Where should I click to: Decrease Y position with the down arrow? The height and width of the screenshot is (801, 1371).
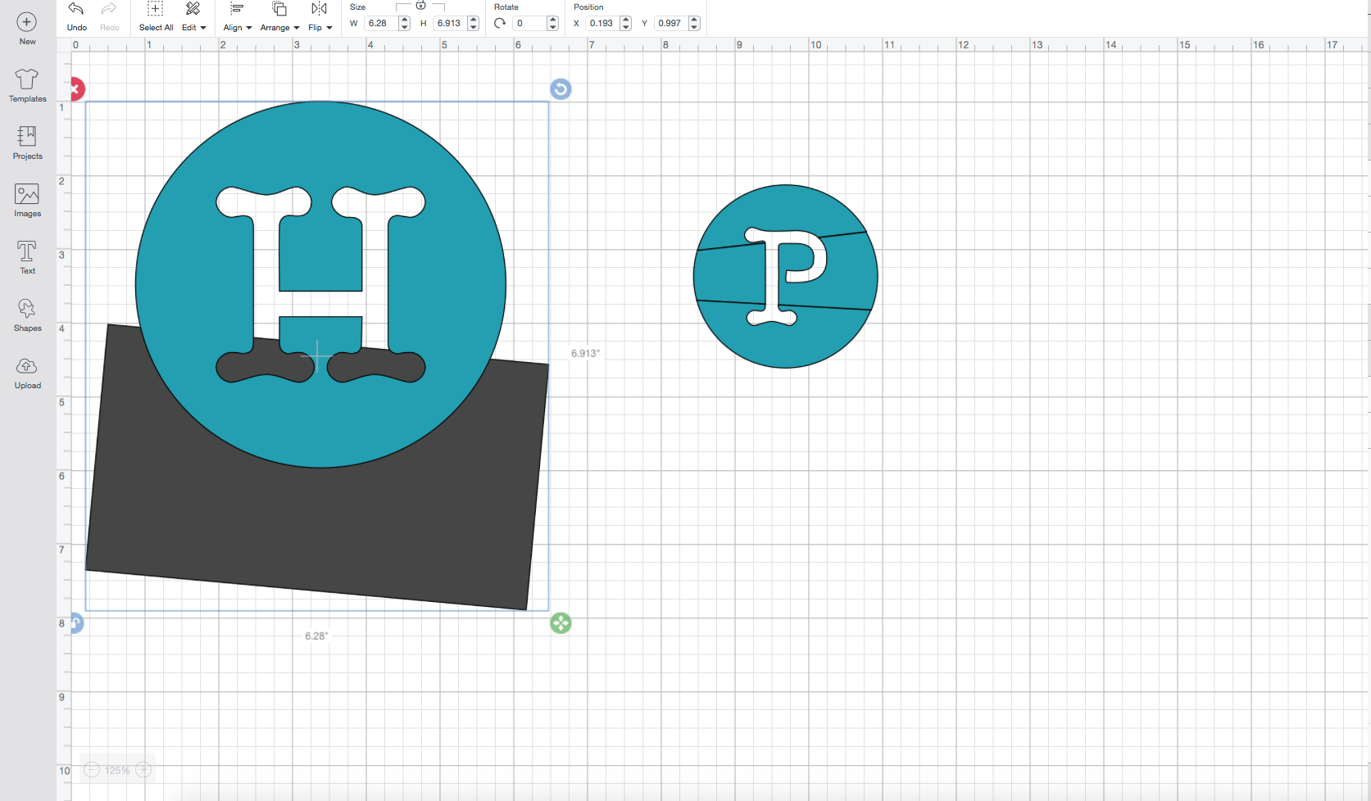694,27
